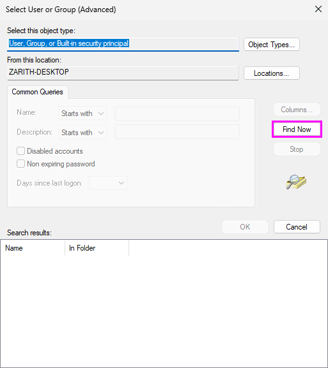Toggle the Non expiring password checkbox
Viewport: 328px width, 368px height.
(x=20, y=163)
